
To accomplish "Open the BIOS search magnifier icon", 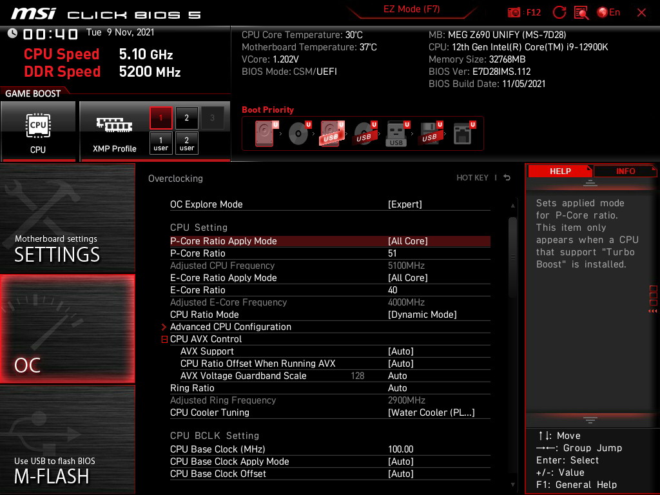I will click(581, 13).
